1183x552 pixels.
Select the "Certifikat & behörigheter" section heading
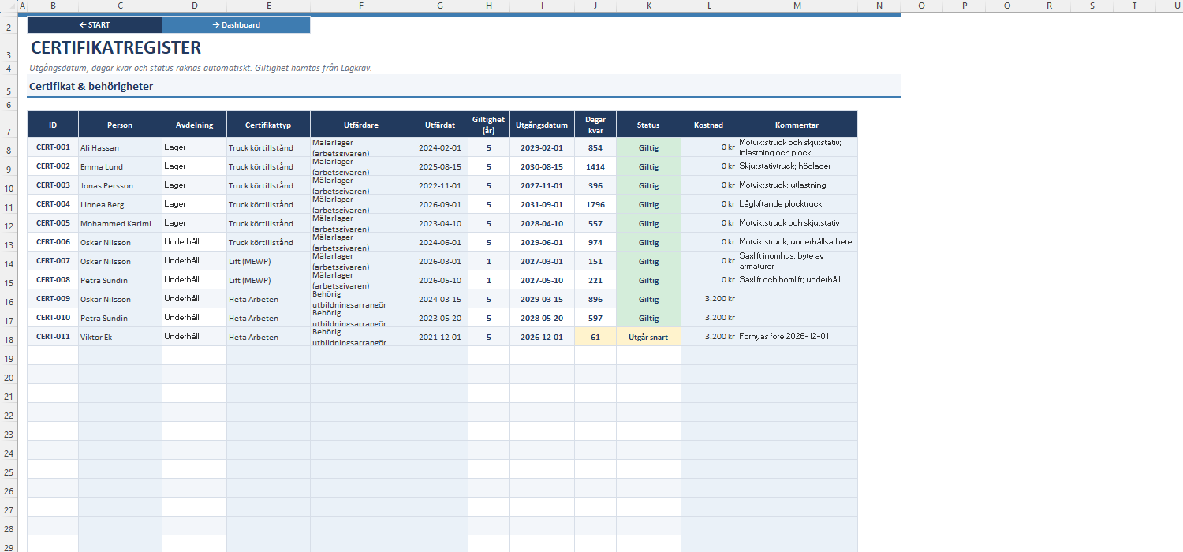tap(91, 86)
